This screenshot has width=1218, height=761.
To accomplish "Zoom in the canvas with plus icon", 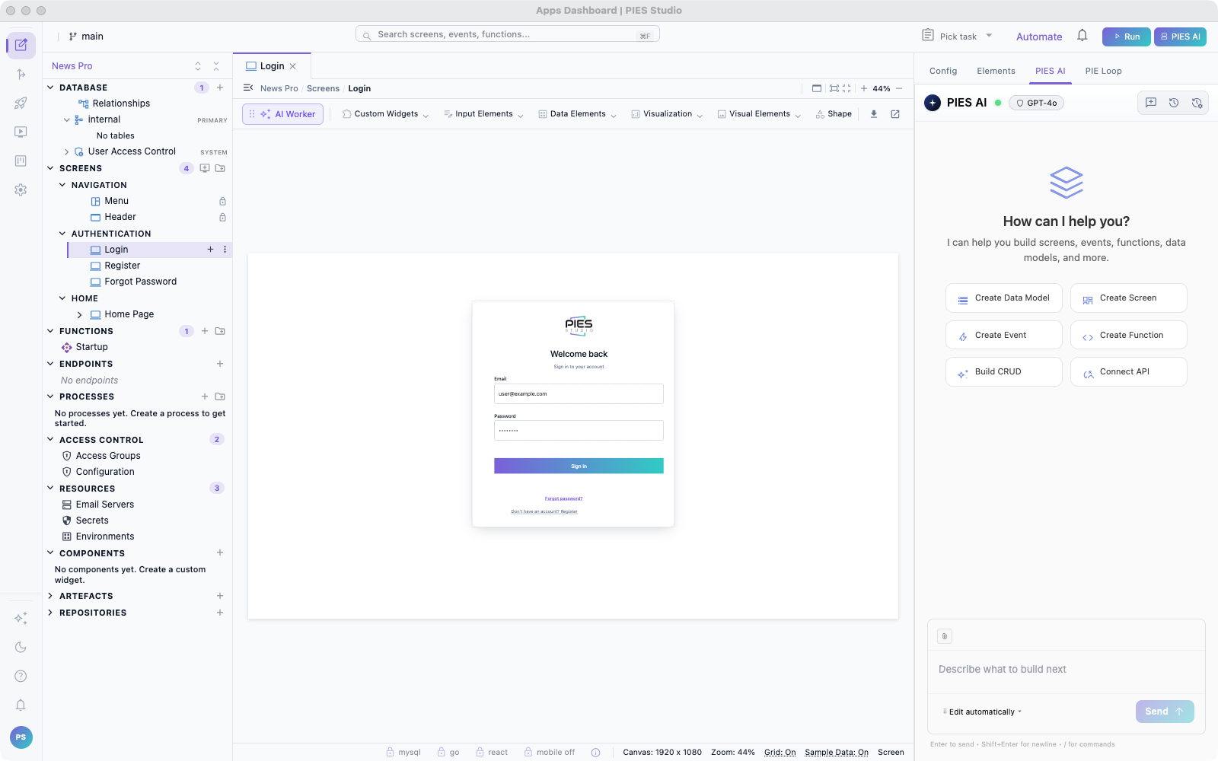I will pos(864,88).
